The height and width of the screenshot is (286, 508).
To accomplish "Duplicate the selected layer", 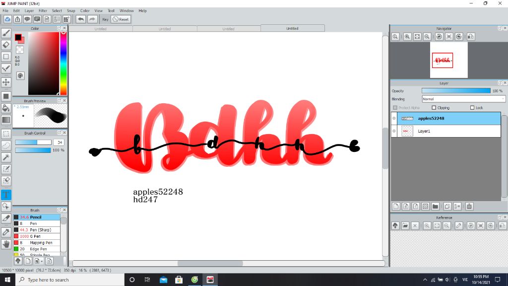I will point(447,206).
